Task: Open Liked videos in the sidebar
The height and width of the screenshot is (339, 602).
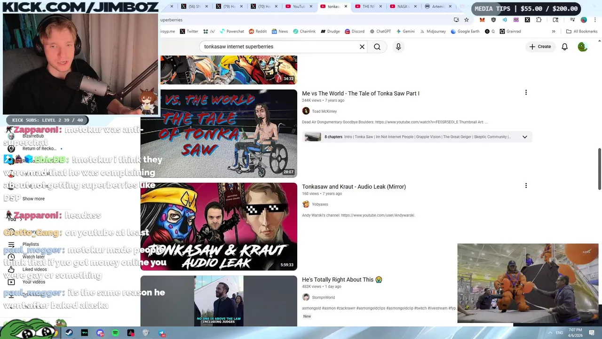Action: click(34, 269)
